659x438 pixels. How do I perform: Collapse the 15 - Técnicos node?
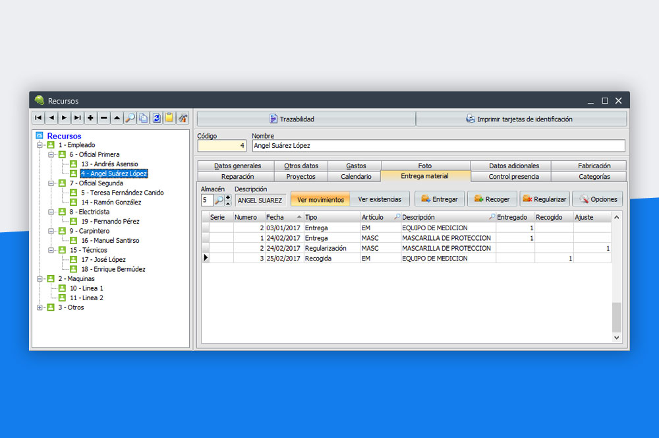pyautogui.click(x=51, y=250)
